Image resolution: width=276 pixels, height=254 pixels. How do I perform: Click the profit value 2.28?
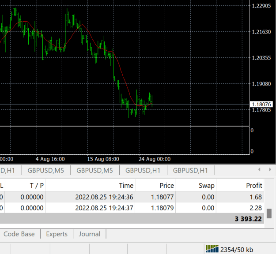point(256,208)
